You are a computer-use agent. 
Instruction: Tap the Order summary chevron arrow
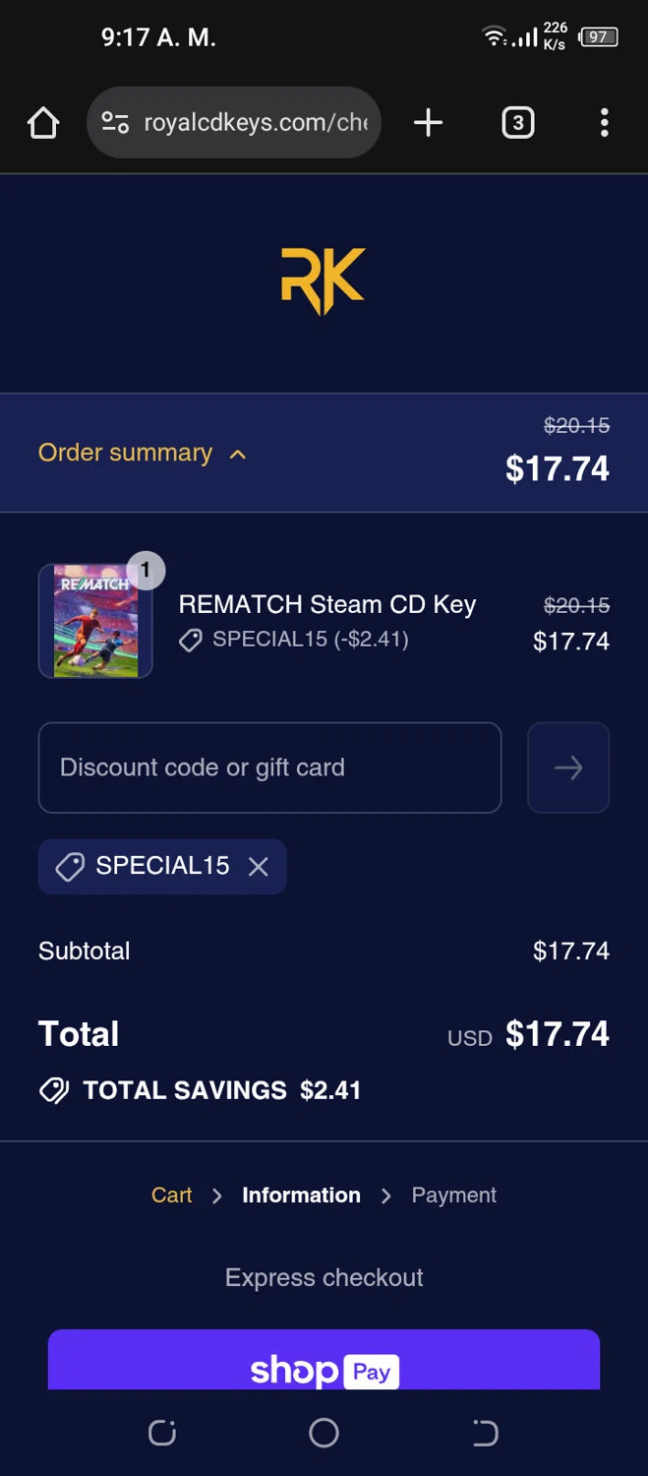238,454
